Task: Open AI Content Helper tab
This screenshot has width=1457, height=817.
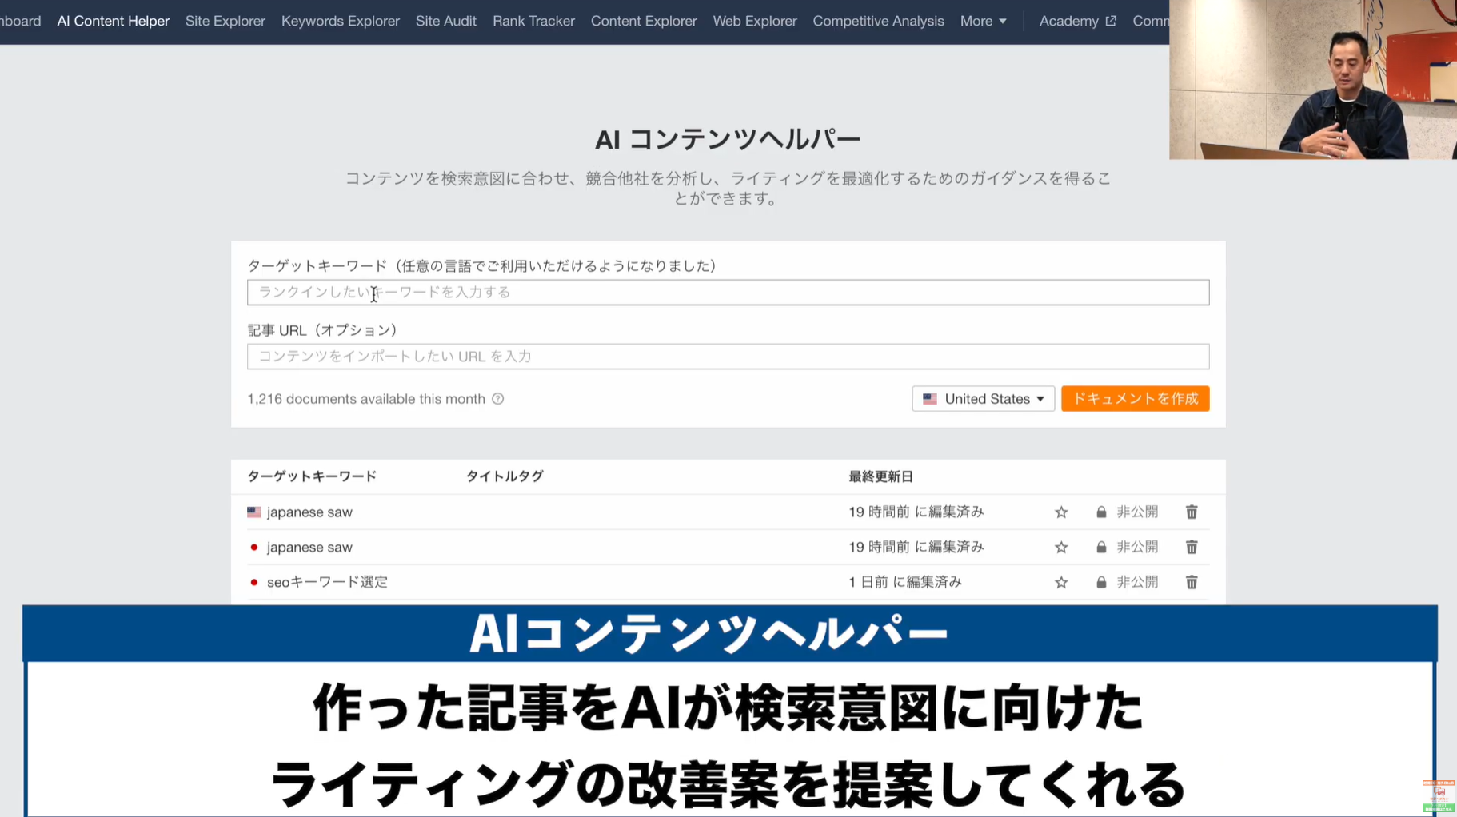Action: click(113, 21)
